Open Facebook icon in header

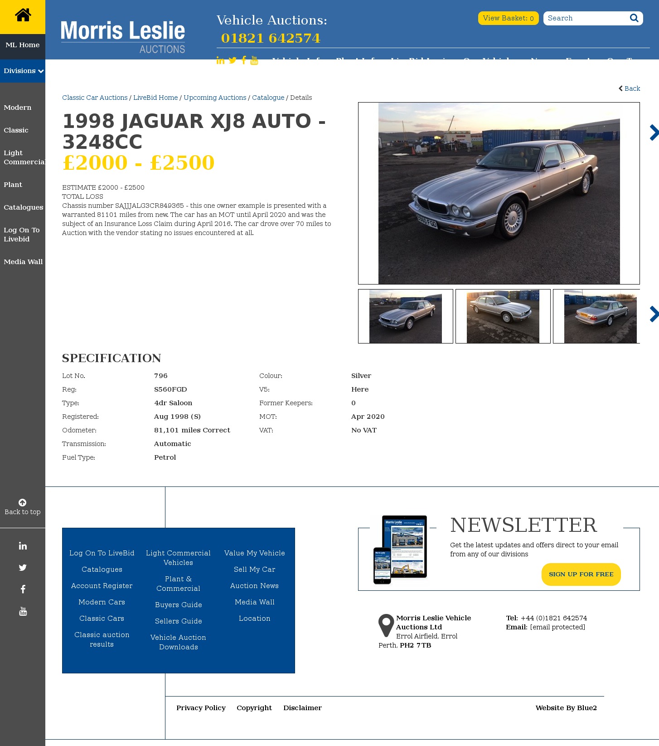tap(244, 60)
